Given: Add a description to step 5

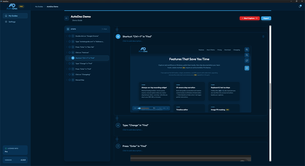Looking at the screenshot, I should coord(132,41).
